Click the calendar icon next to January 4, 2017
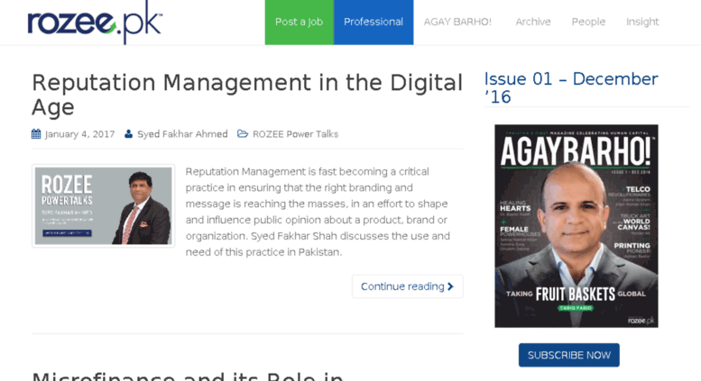 pyautogui.click(x=36, y=134)
